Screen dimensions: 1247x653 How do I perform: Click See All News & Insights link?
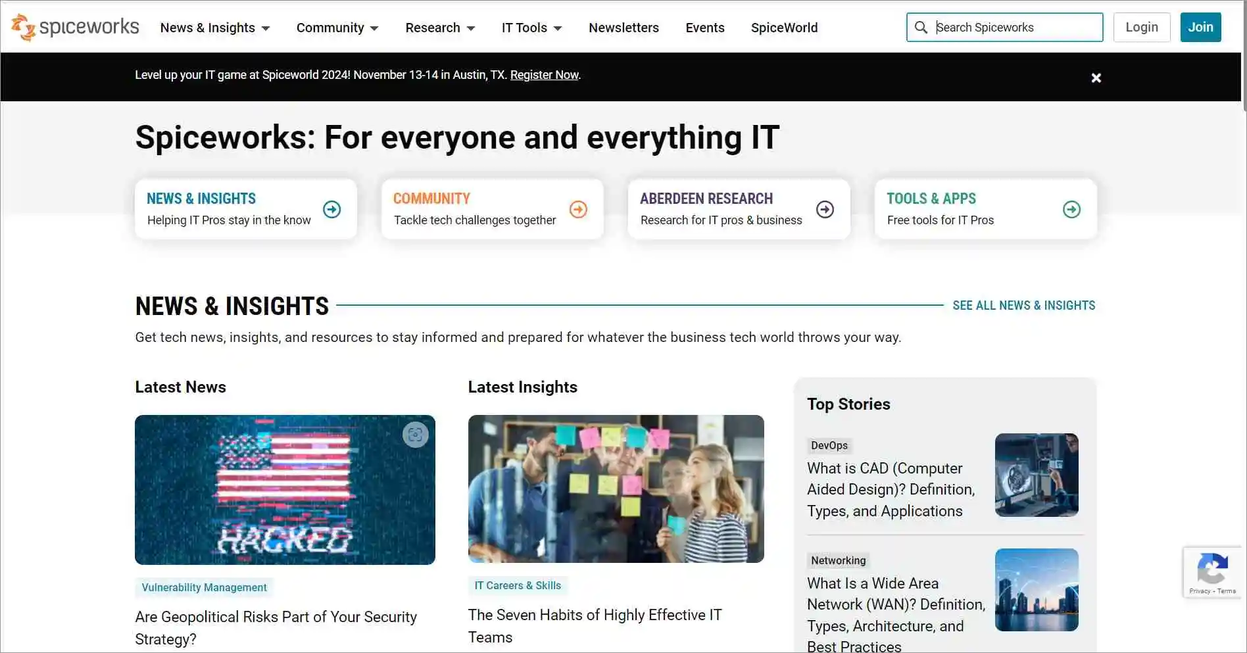pos(1023,305)
